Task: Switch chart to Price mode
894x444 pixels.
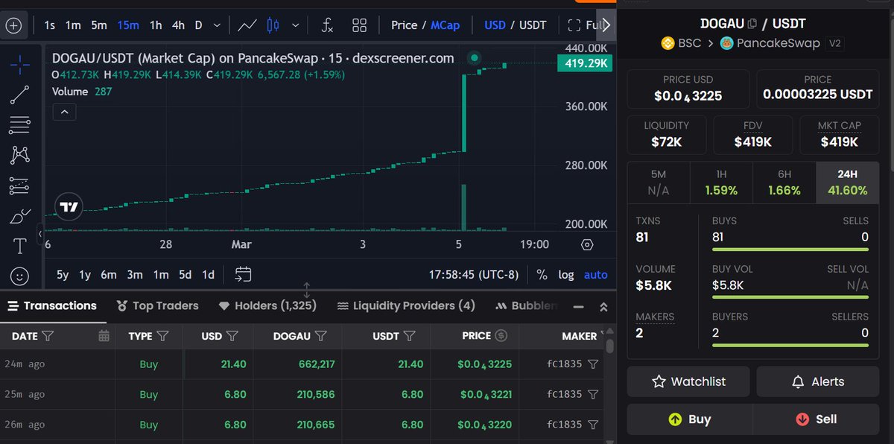Action: (405, 25)
